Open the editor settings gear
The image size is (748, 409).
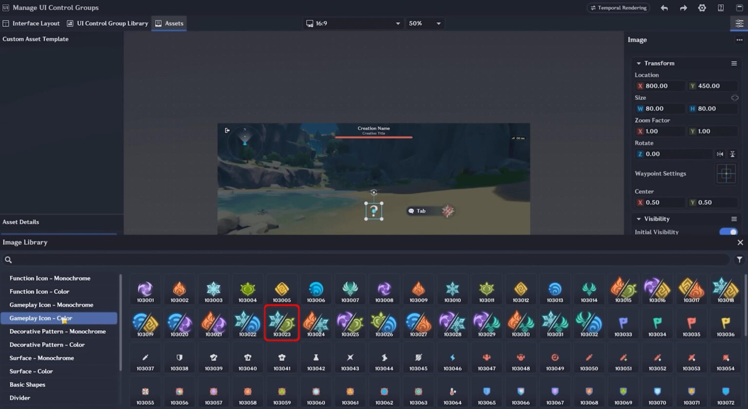702,8
